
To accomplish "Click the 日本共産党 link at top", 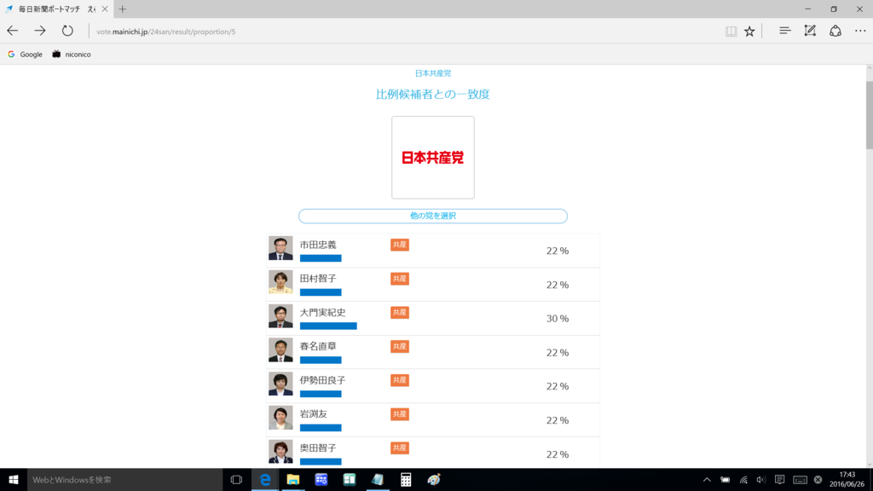I will click(433, 73).
